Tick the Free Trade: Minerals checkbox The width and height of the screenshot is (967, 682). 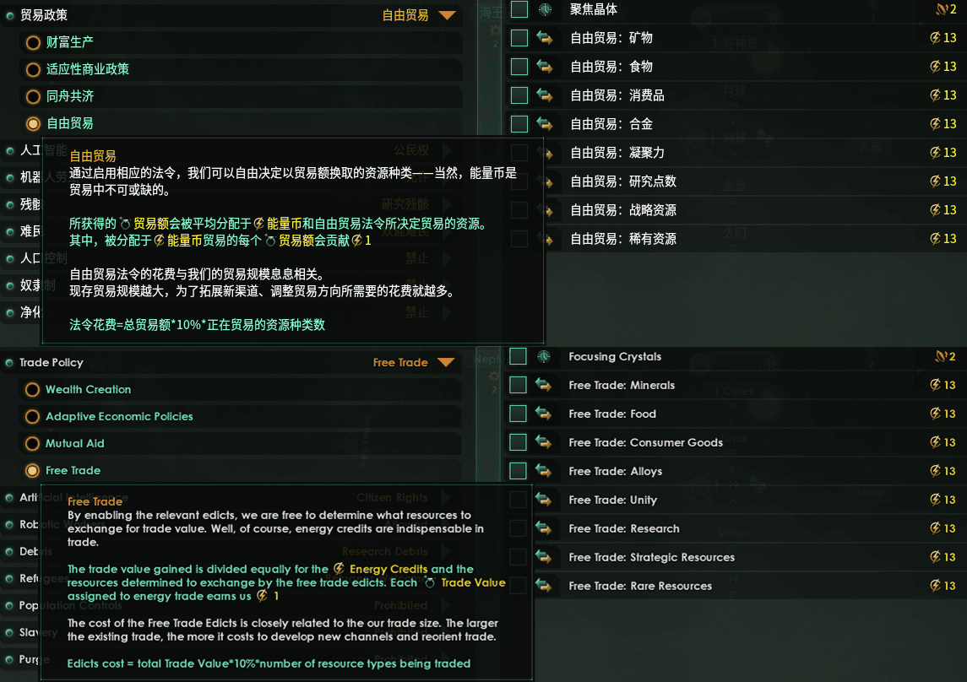pyautogui.click(x=518, y=385)
